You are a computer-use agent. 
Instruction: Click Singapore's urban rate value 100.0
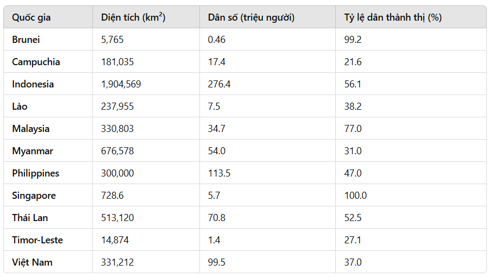pos(355,196)
